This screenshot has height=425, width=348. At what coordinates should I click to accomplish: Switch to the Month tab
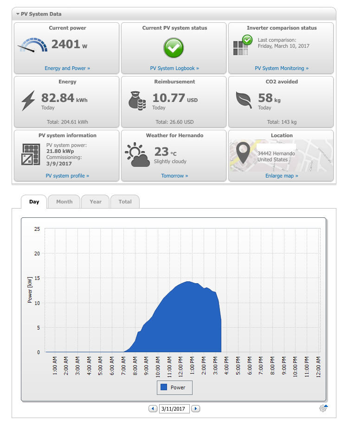pyautogui.click(x=64, y=202)
